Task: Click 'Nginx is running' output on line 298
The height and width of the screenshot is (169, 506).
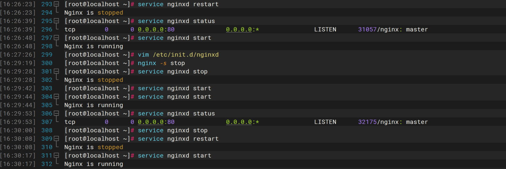Action: point(94,46)
